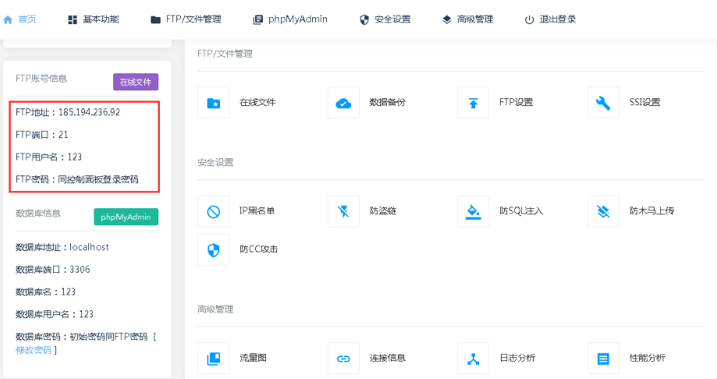Click the FTP/文件管理 section heading in the main panel
The image size is (717, 379).
coord(225,54)
